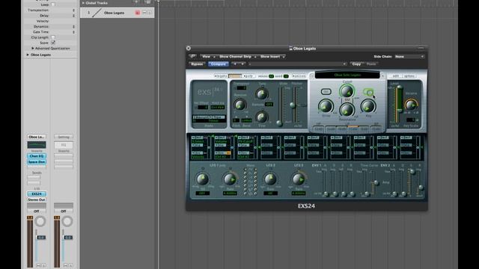This screenshot has height=269, width=479.
Task: Select next plug-in setting arrow
Action: click(242, 64)
